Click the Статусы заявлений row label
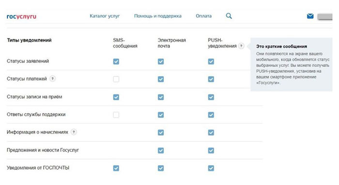 pyautogui.click(x=28, y=61)
